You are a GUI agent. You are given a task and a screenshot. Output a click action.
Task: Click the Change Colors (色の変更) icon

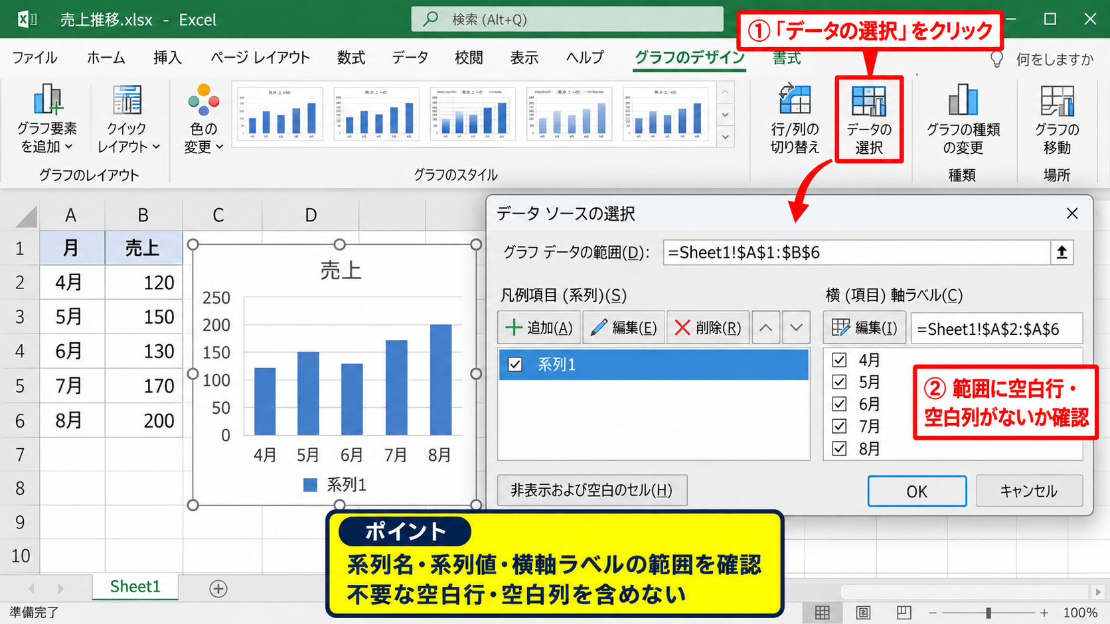click(203, 99)
